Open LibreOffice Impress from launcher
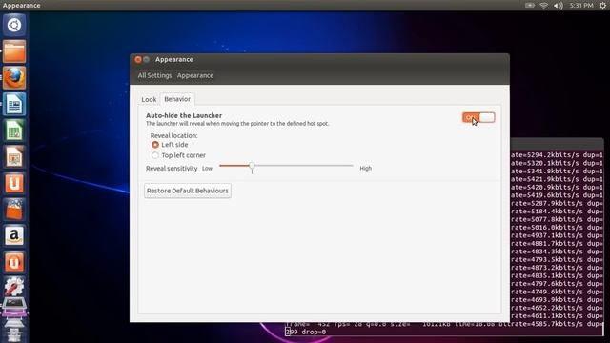610x343 pixels. pos(14,157)
